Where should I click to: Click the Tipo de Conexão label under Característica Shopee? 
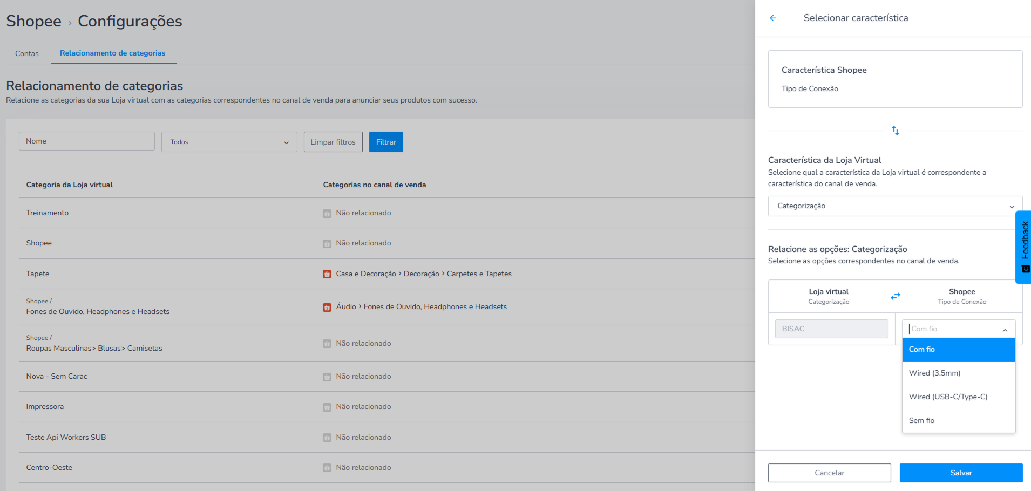[810, 89]
